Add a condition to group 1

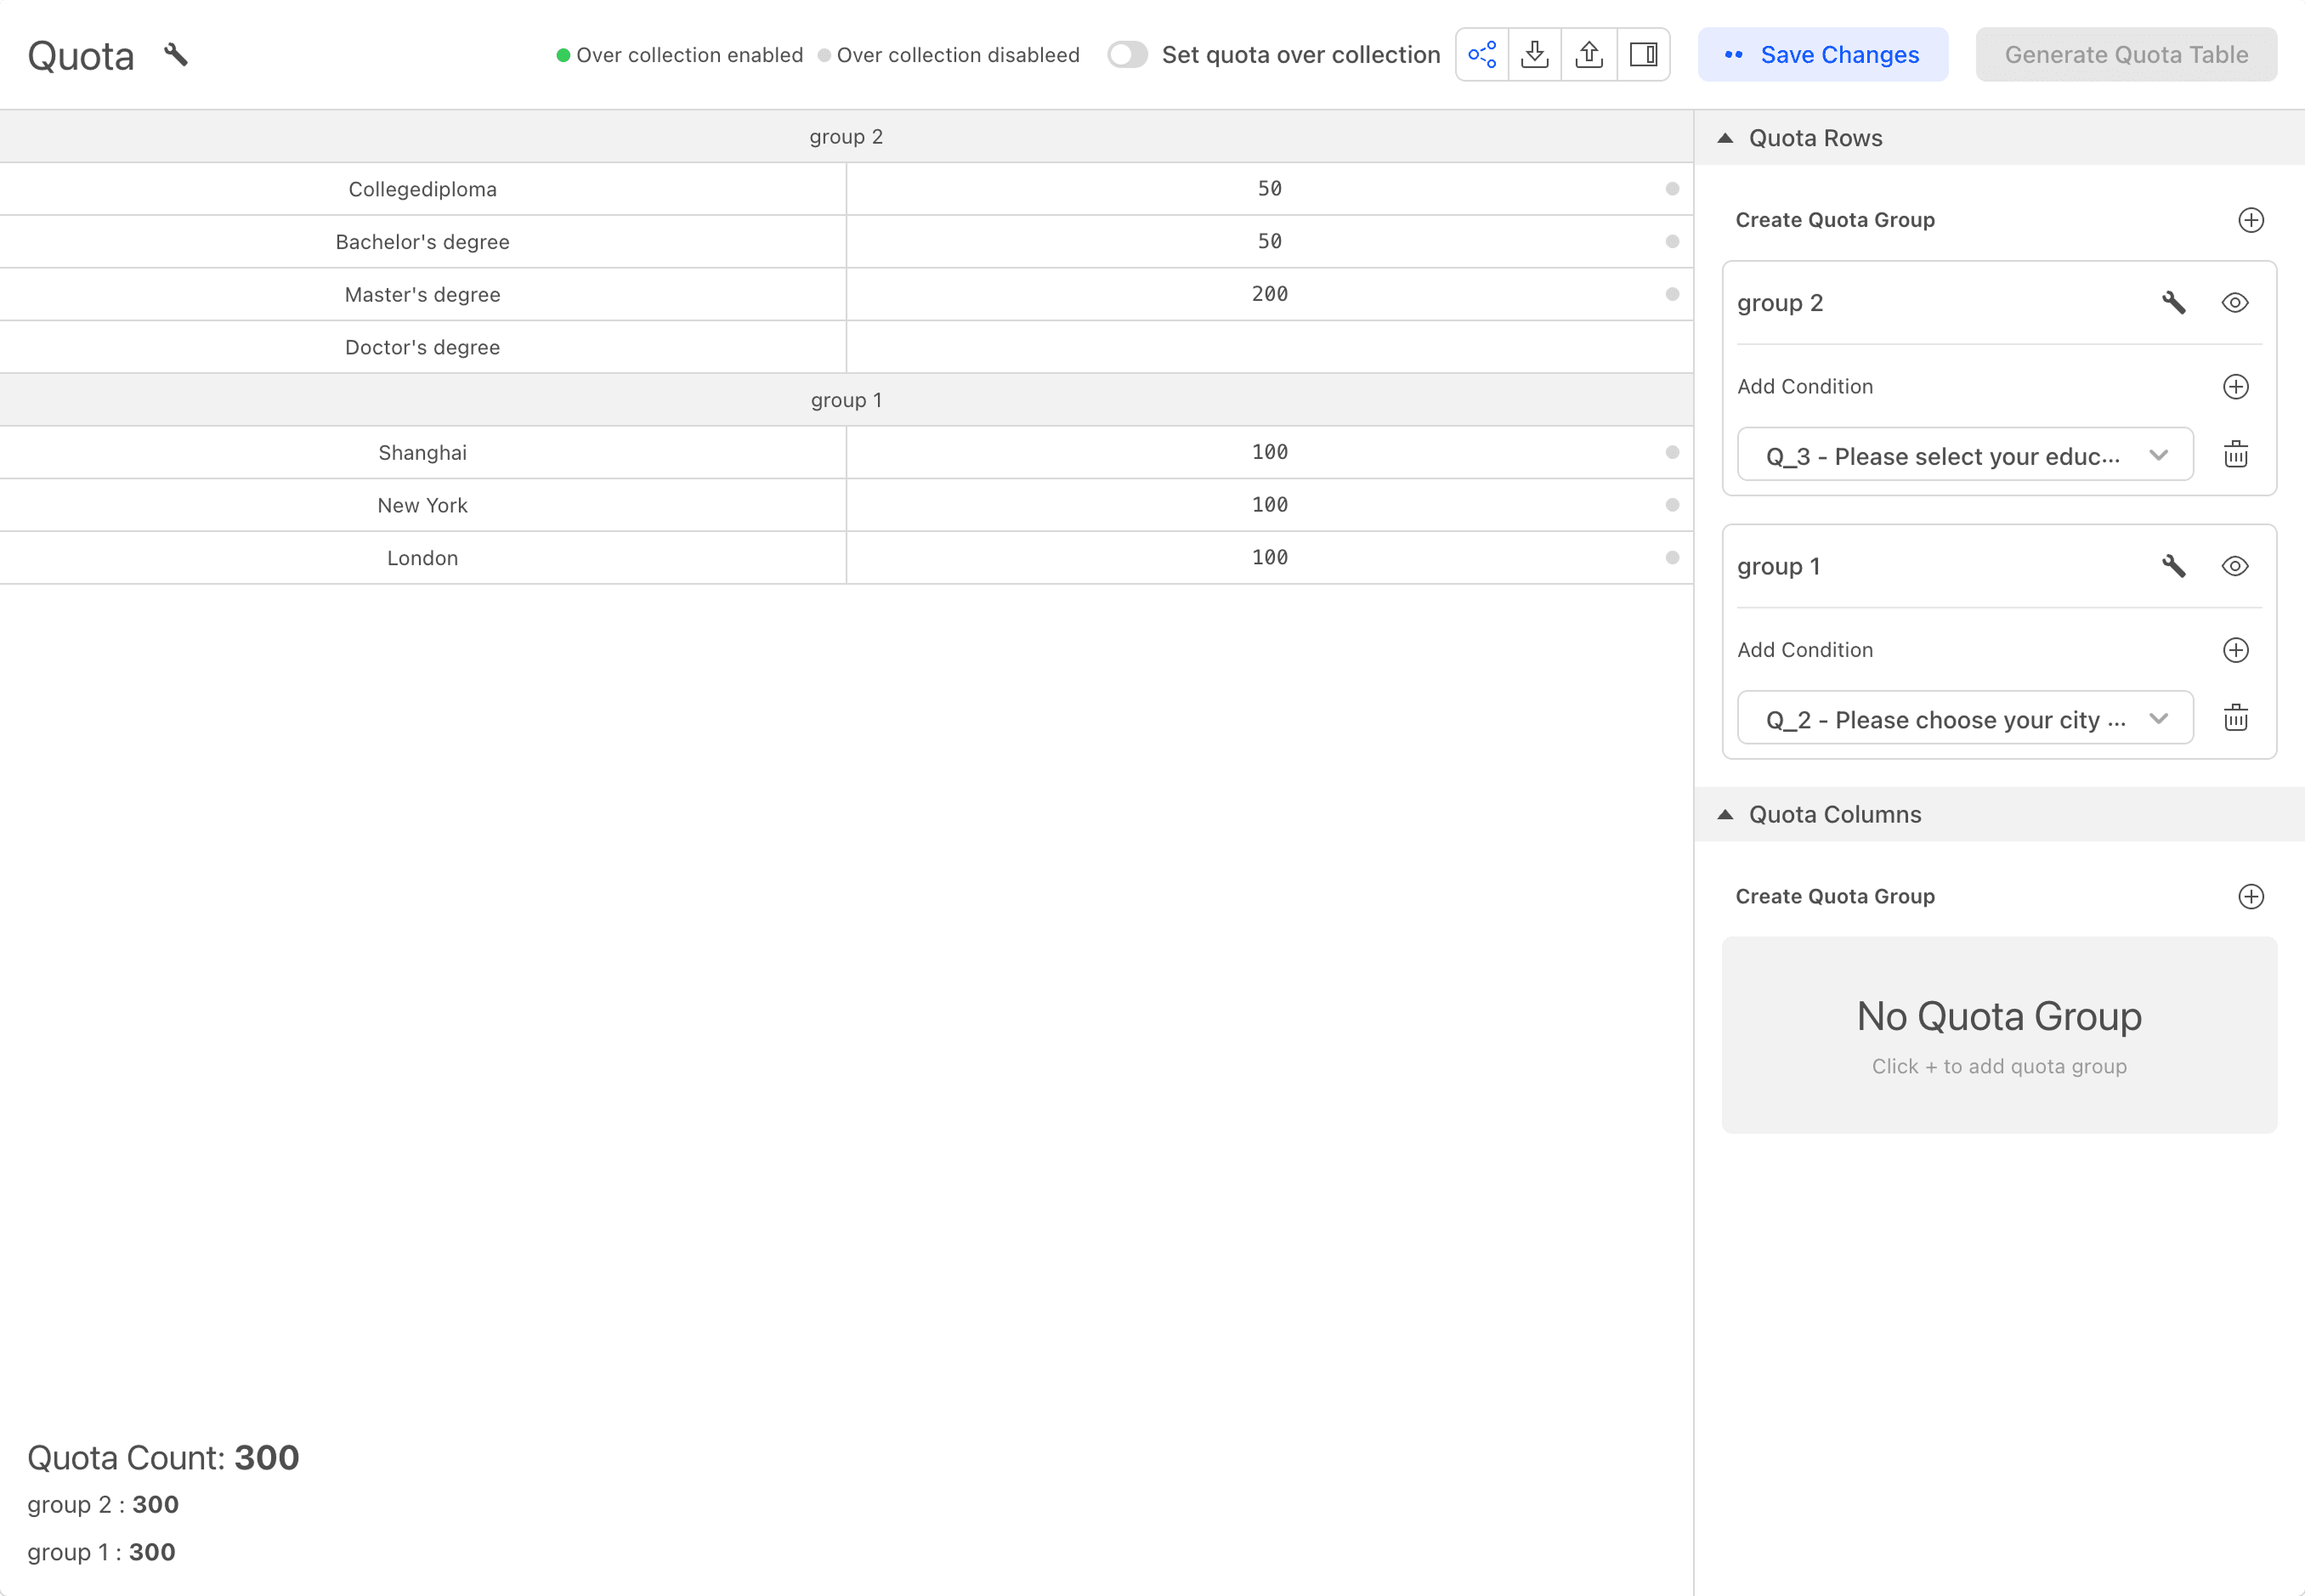pos(2236,650)
